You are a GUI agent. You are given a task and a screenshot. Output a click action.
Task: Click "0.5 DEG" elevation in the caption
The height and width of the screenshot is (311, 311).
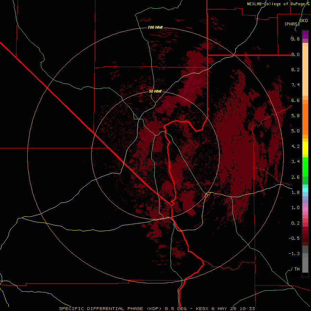click(x=176, y=309)
